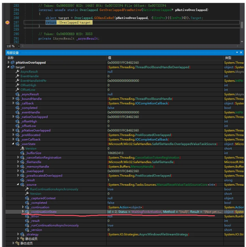The height and width of the screenshot is (247, 246).
Task: Expand the pNativeOverlapped variable
Action: [9, 63]
